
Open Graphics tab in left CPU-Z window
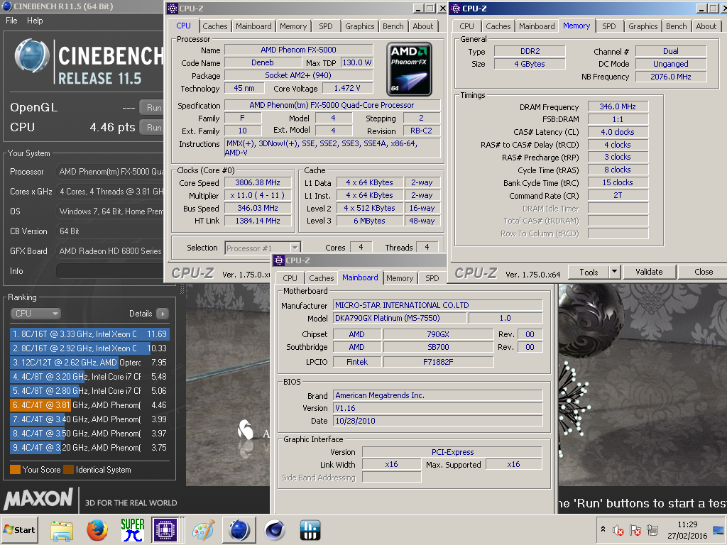coord(359,26)
